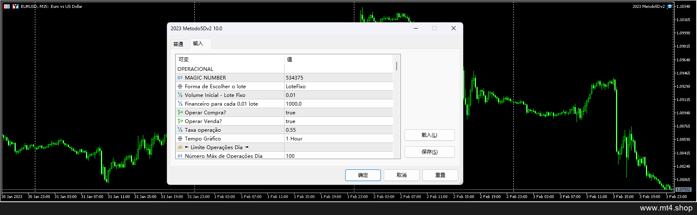The width and height of the screenshot is (697, 215).
Task: Click the parameter list vertical scrollbar thumb
Action: [397, 66]
